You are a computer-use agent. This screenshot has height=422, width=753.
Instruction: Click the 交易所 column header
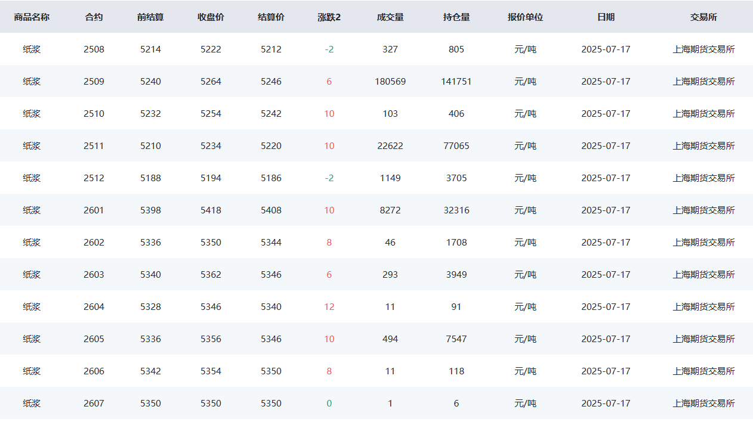[x=703, y=17]
